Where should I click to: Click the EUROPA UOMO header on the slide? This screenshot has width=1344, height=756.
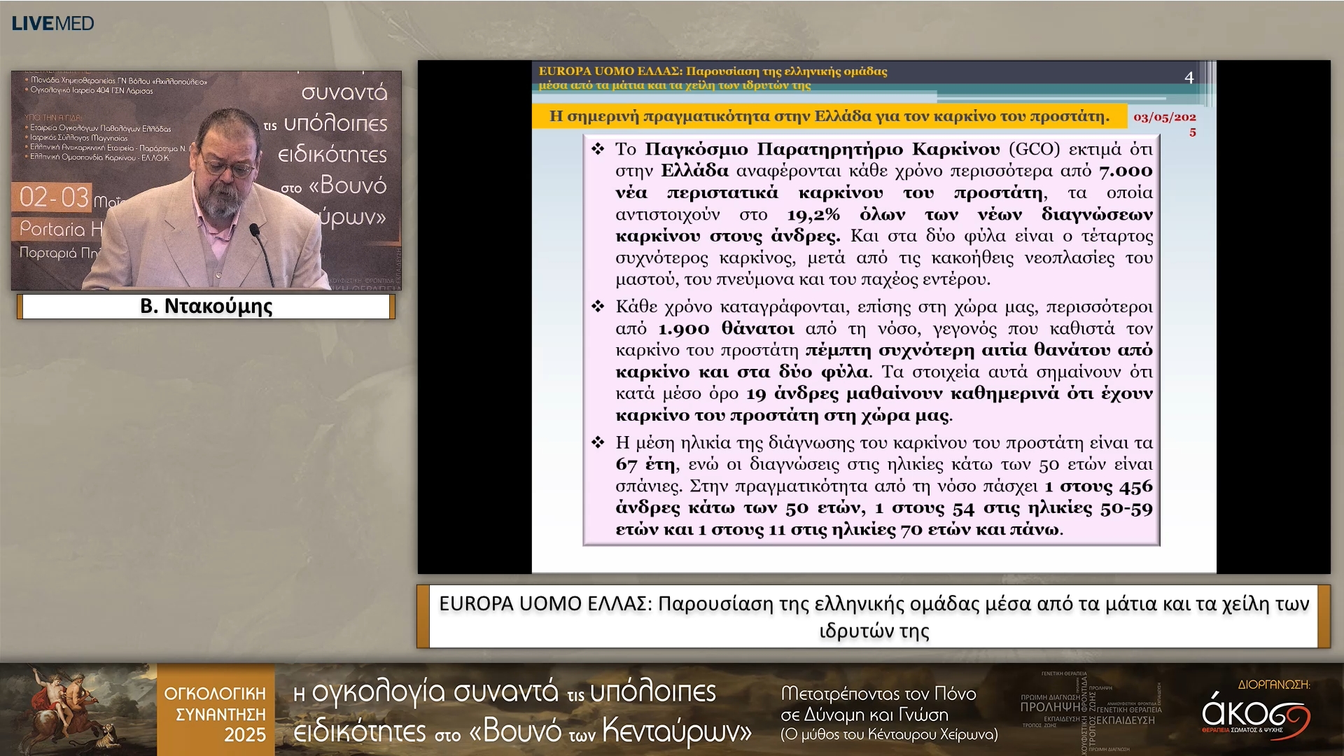(x=713, y=78)
